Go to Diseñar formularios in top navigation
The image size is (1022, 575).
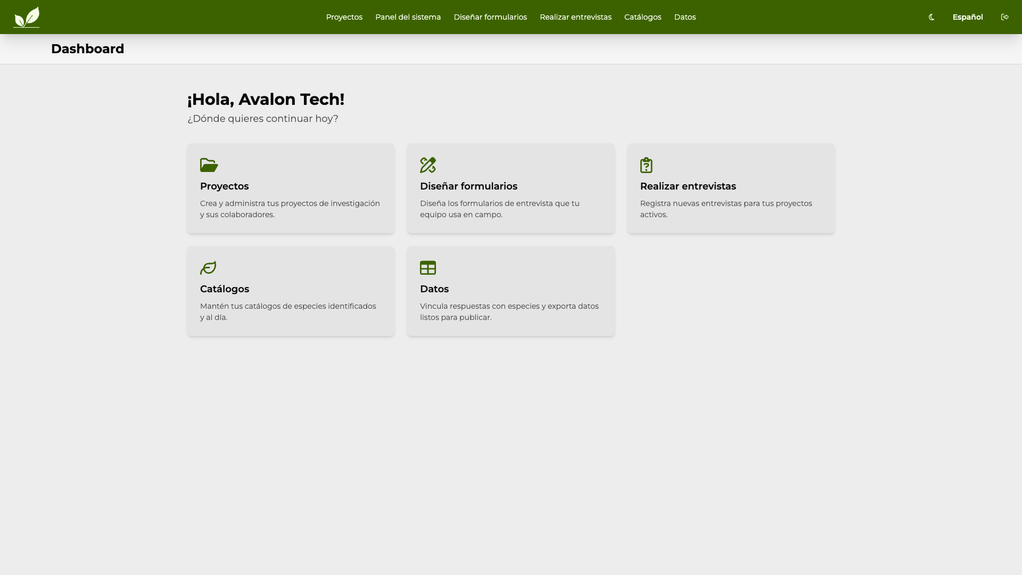(490, 17)
